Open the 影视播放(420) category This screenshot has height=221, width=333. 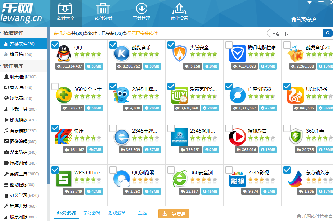23,120
